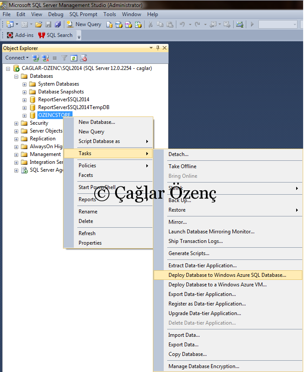Image resolution: width=304 pixels, height=372 pixels.
Task: Open Script Database as submenu
Action: tap(109, 141)
